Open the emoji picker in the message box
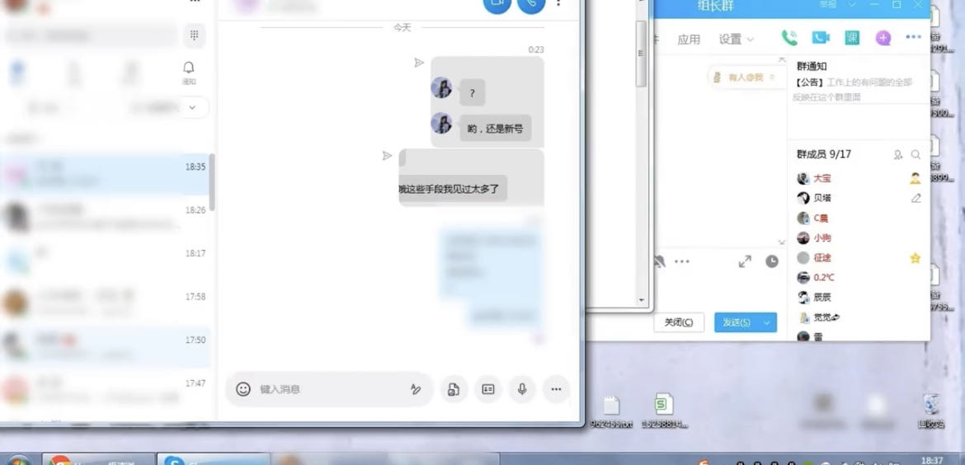The width and height of the screenshot is (965, 465). pos(243,389)
